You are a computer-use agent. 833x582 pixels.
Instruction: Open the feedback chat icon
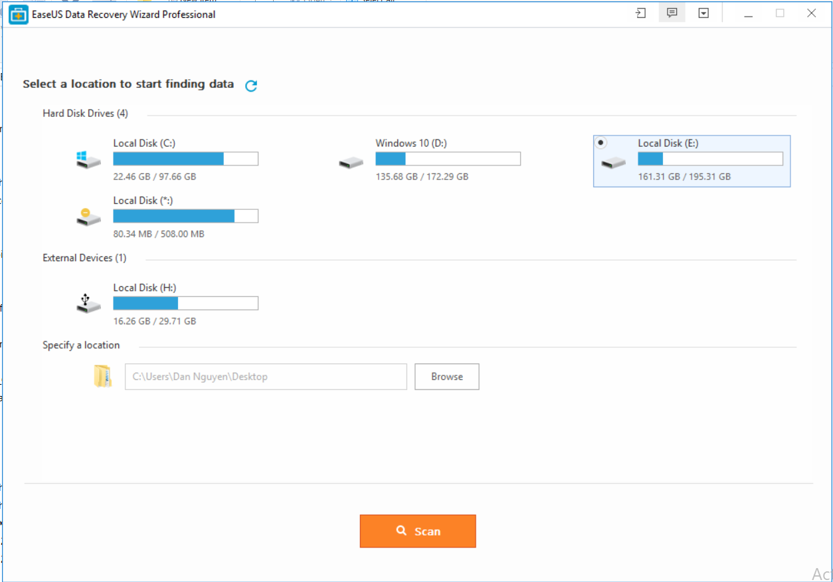[672, 13]
